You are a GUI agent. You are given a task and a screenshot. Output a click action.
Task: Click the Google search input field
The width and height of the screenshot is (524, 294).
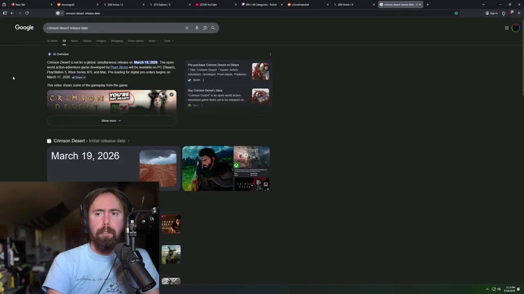115,28
